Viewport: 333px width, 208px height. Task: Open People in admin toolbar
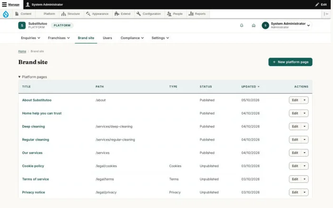[175, 14]
